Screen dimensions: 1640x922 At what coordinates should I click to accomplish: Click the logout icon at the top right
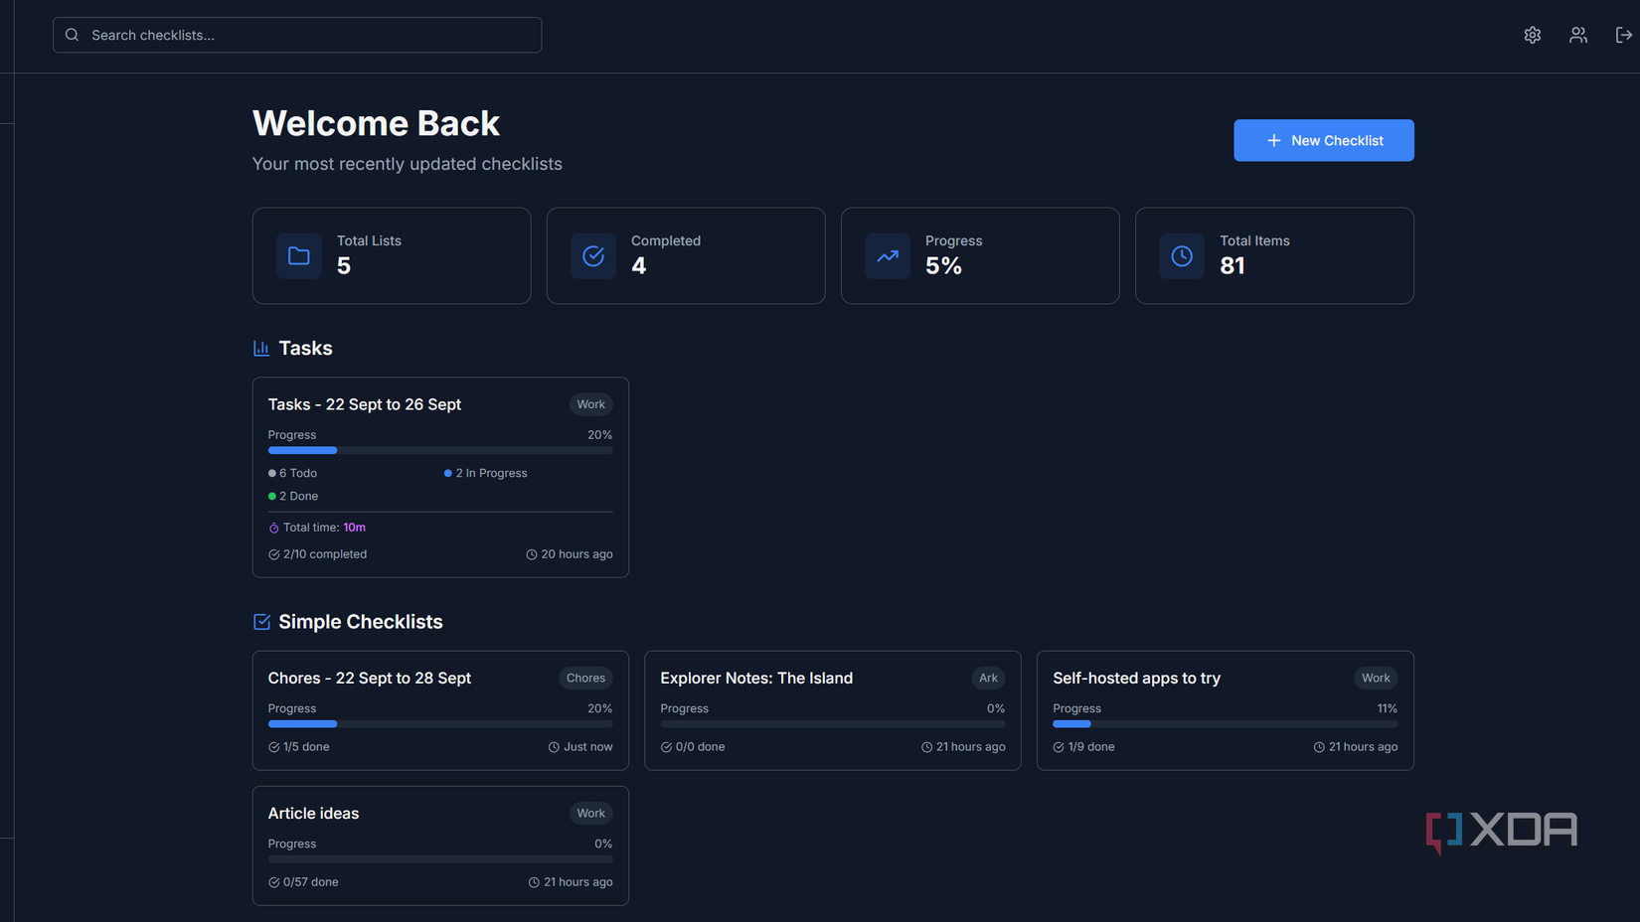tap(1623, 35)
